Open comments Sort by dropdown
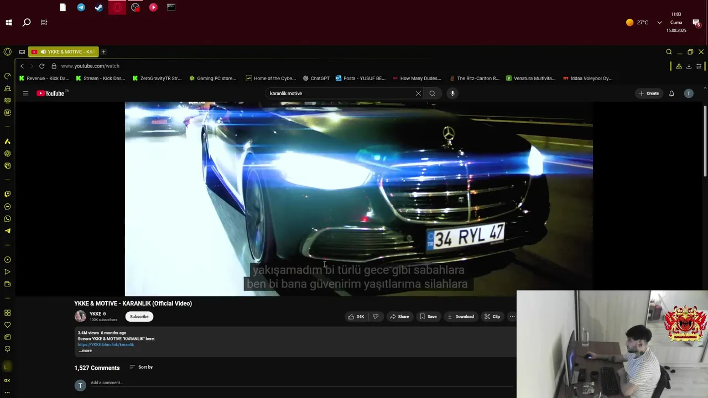The width and height of the screenshot is (708, 398). click(x=141, y=367)
